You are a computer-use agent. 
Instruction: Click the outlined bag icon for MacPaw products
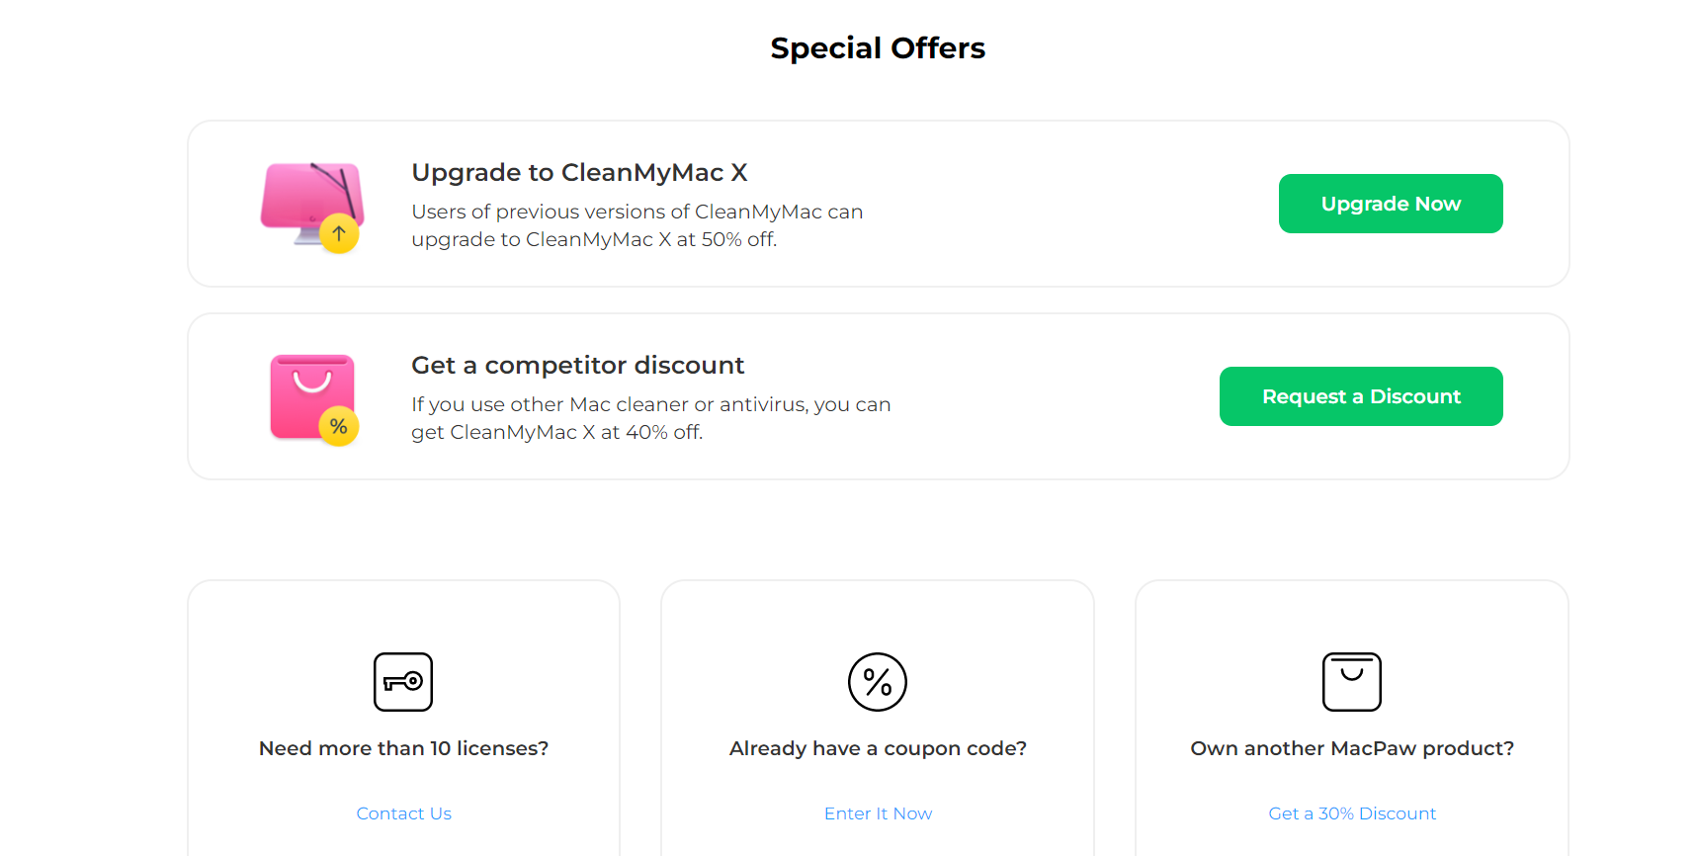(1351, 682)
